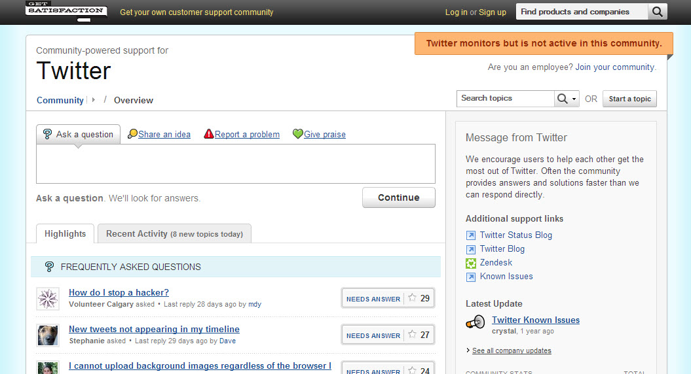Click the Start a topic button
Viewport: 691px width, 374px height.
(629, 99)
